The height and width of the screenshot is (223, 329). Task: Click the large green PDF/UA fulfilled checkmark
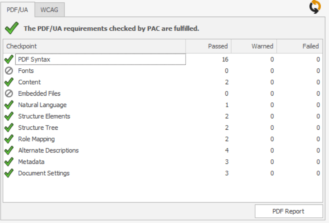pyautogui.click(x=12, y=28)
